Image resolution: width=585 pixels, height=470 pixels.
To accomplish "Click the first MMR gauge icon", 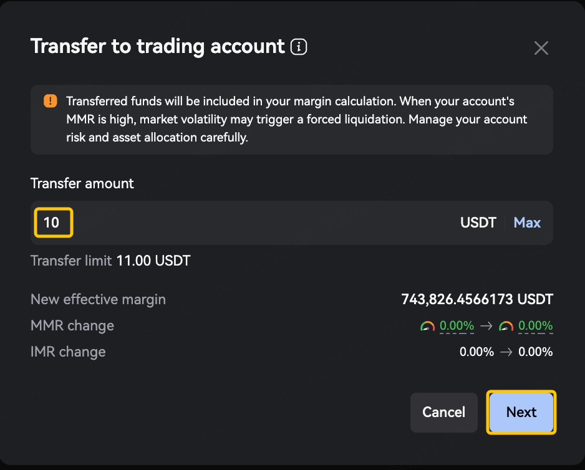I will coord(428,326).
